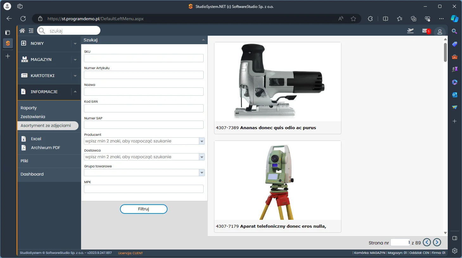The width and height of the screenshot is (462, 258).
Task: Refresh the browser page
Action: coord(23,19)
